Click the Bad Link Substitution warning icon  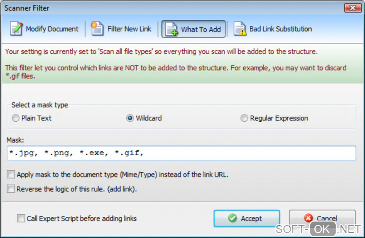coord(240,29)
